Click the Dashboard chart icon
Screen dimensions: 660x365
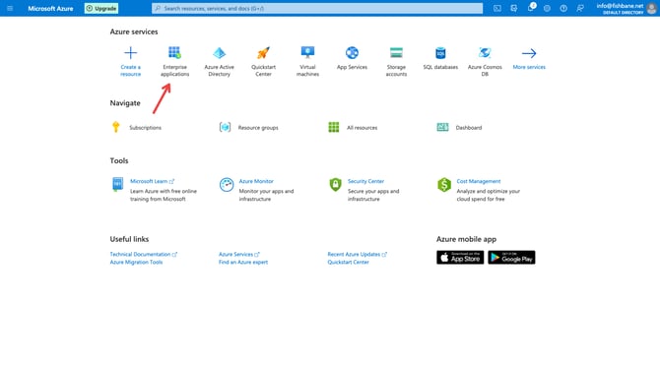pyautogui.click(x=442, y=127)
